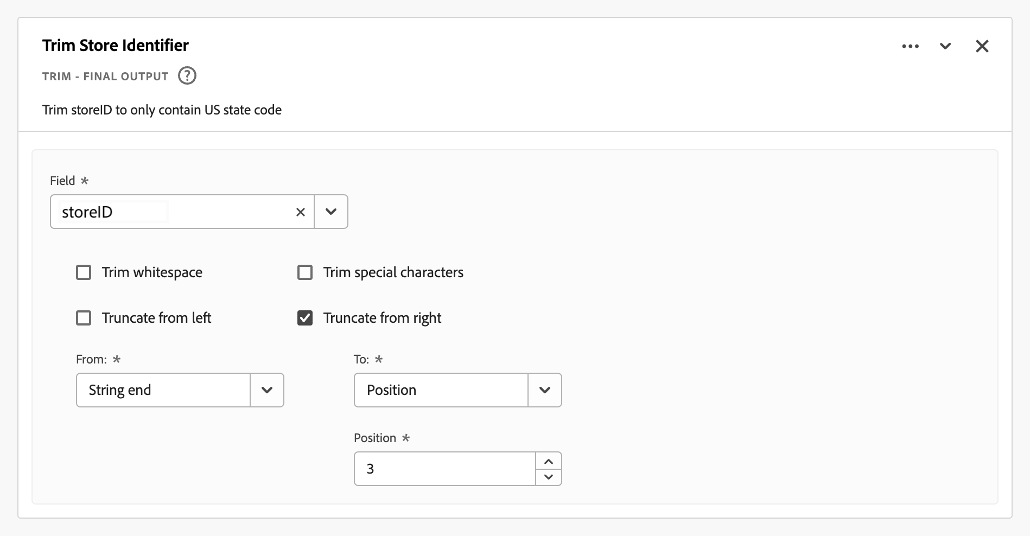Click the help question mark icon
Screen dimensions: 1030x536
tap(187, 76)
